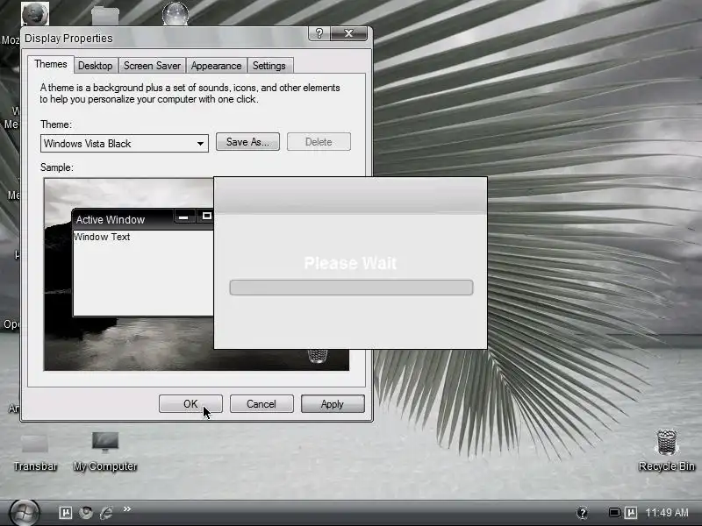Click the first quick launch icon on taskbar
The image size is (702, 526).
(65, 513)
